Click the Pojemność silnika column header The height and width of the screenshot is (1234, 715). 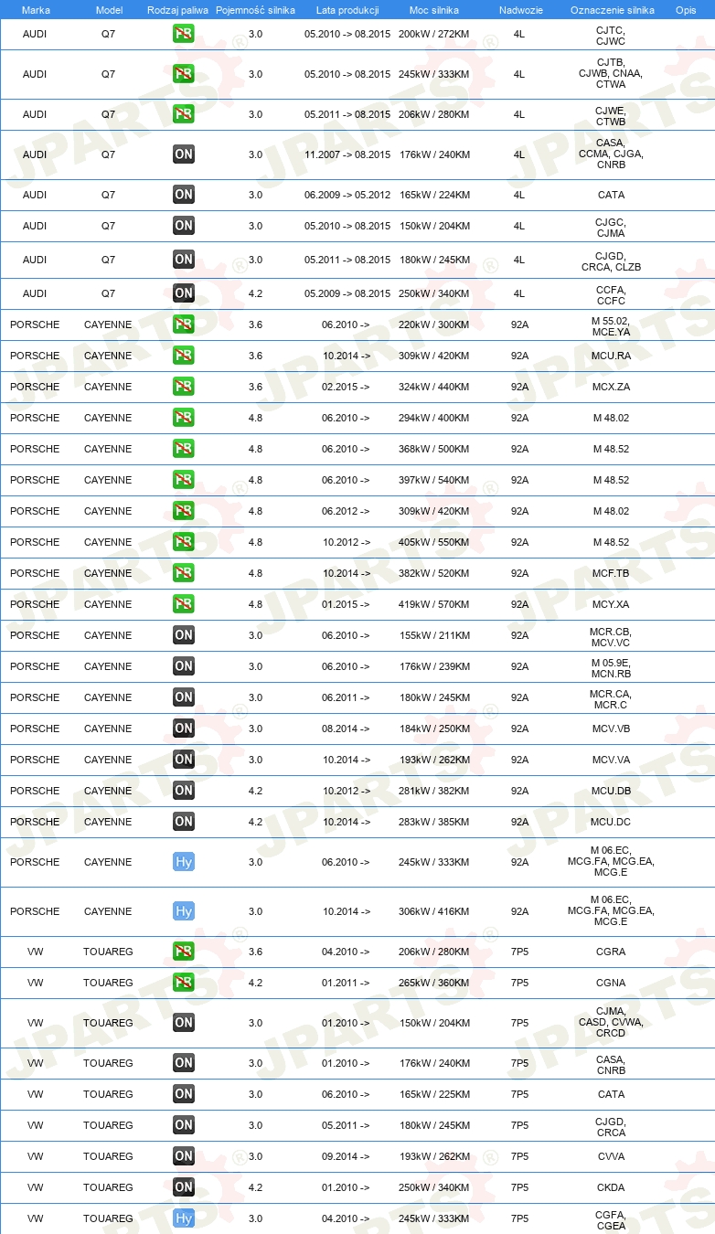point(256,9)
